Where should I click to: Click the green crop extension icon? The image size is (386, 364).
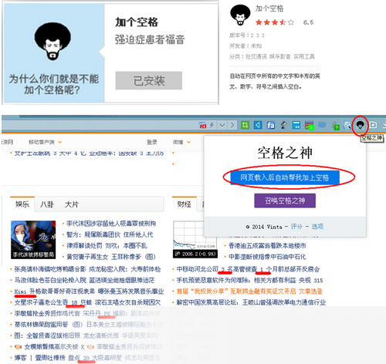click(245, 125)
